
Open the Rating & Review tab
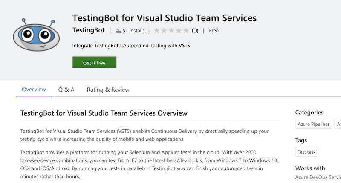pyautogui.click(x=108, y=90)
